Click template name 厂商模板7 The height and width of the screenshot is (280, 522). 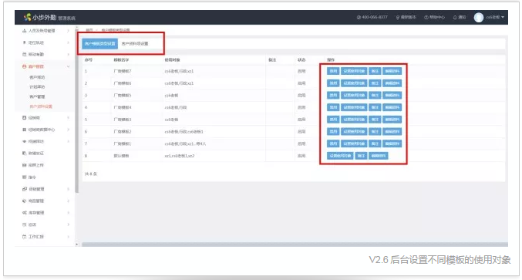point(122,71)
